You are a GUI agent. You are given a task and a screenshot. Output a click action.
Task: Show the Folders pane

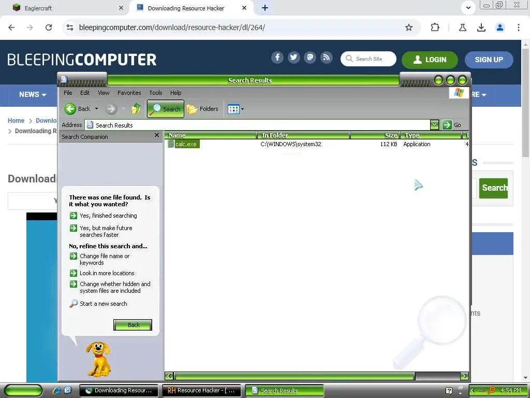[202, 109]
